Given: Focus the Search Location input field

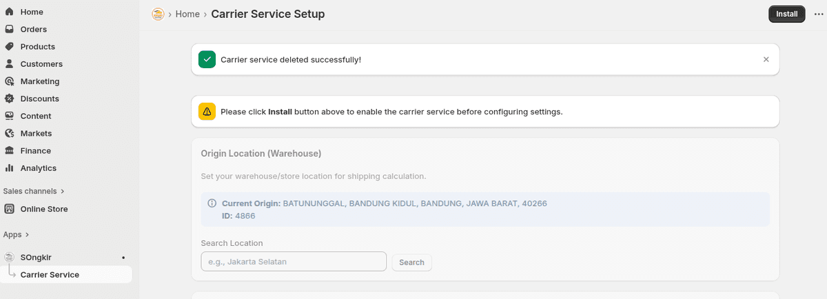Looking at the screenshot, I should coord(293,262).
